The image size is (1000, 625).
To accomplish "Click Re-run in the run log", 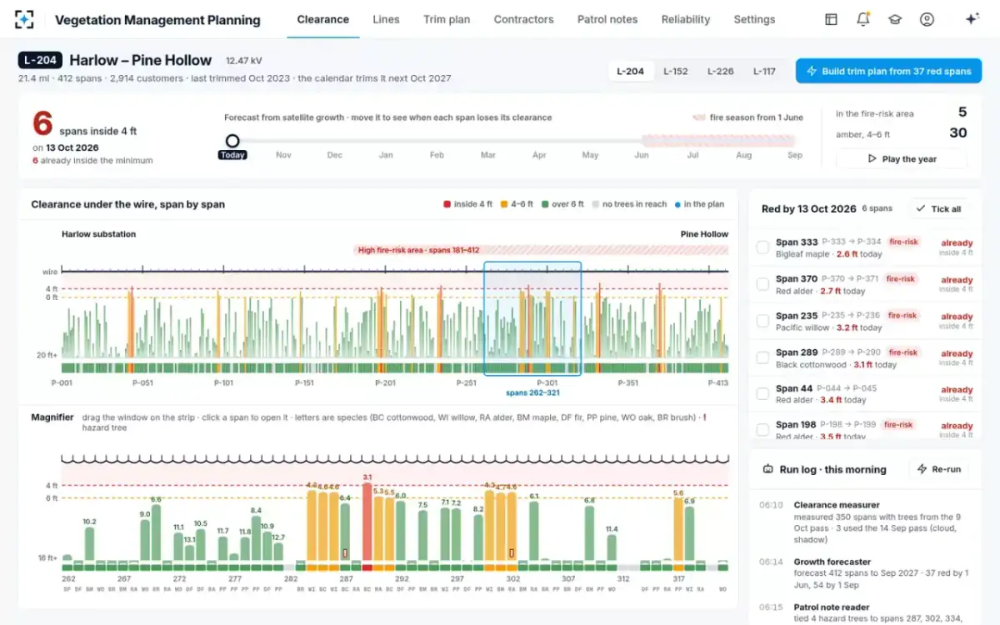I will 938,469.
